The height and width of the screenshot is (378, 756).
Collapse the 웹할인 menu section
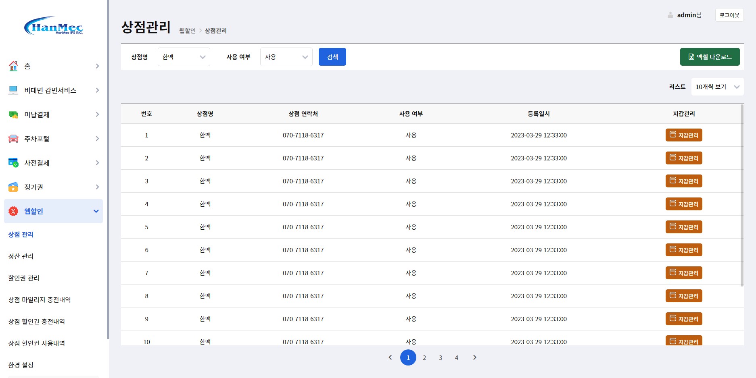96,211
